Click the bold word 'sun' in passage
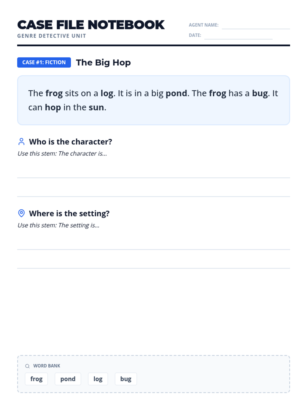The height and width of the screenshot is (410, 307). pyautogui.click(x=96, y=107)
